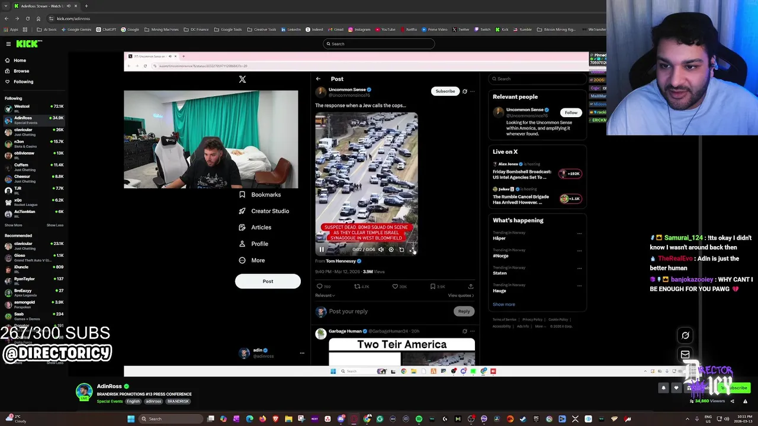Screen dimensions: 758x426
Task: Click the green Subscribe button on Kick
Action: 735,388
